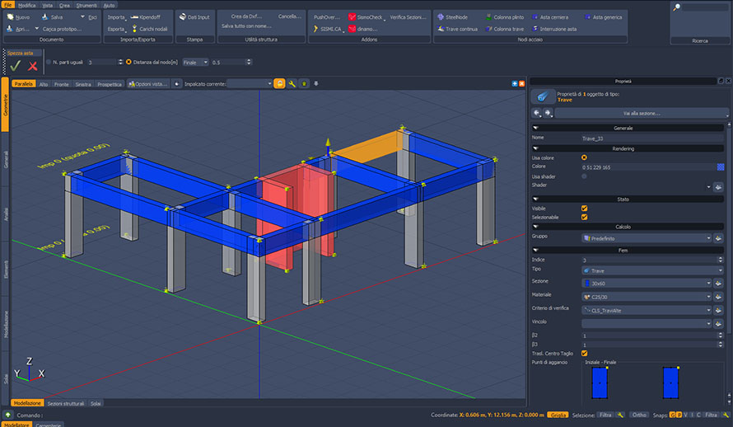This screenshot has width=733, height=427.
Task: Open the Gruppo Predefinito dropdown
Action: [x=647, y=238]
